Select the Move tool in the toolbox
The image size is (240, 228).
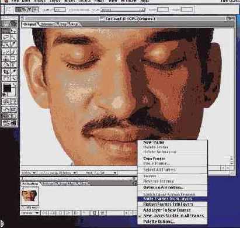pos(13,30)
